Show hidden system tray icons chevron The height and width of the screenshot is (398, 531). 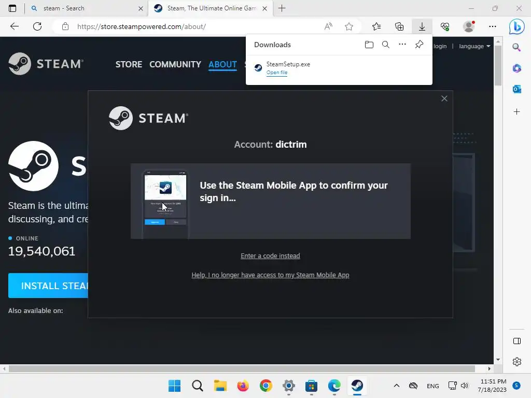tap(397, 386)
